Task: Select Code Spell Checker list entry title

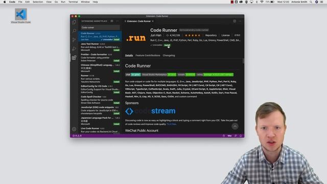Action: point(91,97)
